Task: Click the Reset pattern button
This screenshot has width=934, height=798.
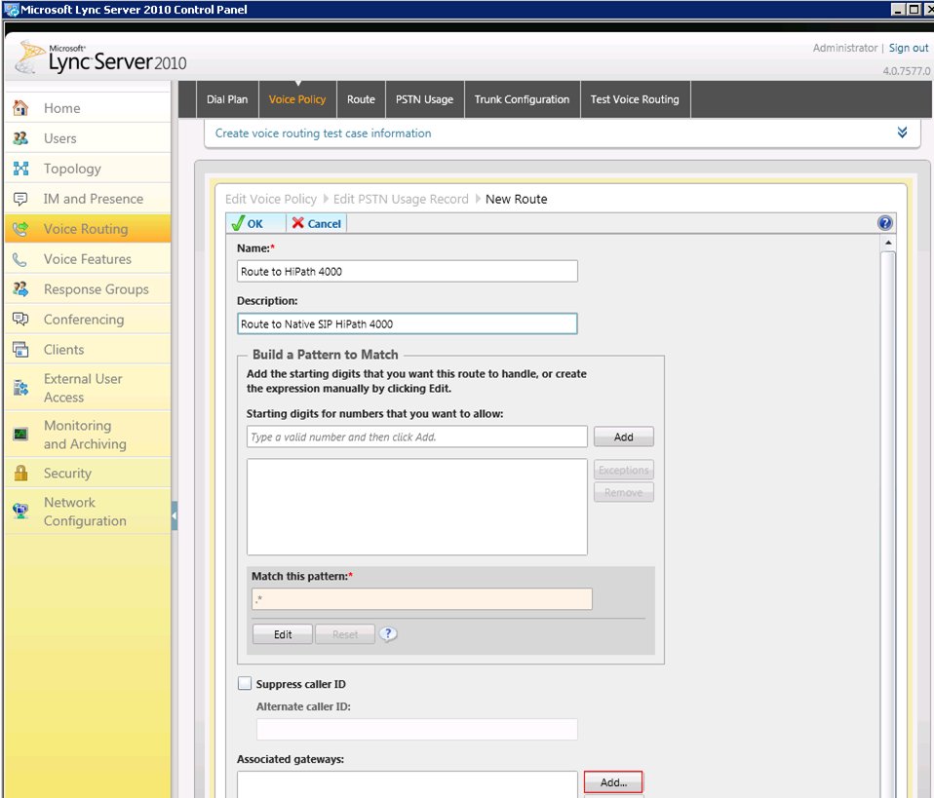Action: tap(345, 634)
